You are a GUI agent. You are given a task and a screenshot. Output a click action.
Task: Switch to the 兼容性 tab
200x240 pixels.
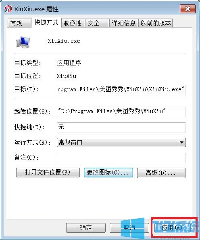pos(73,23)
